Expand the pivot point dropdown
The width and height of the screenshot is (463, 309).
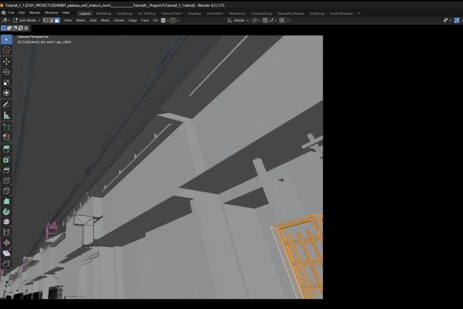click(x=256, y=20)
